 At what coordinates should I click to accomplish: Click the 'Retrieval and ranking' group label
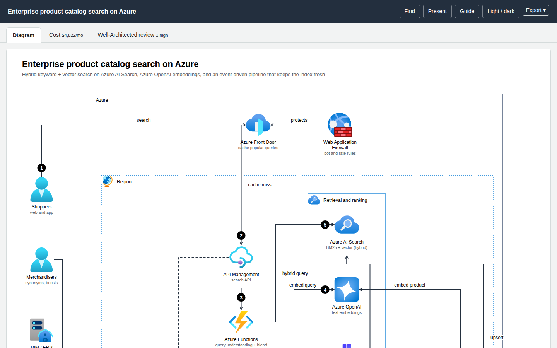click(345, 200)
